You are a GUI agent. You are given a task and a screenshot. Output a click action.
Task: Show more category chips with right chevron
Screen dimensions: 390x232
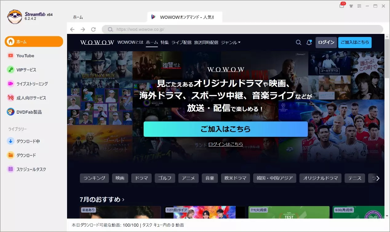(378, 178)
